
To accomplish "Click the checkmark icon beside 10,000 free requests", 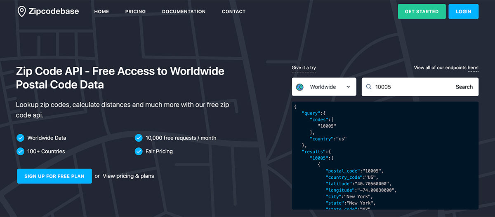I will (x=139, y=138).
